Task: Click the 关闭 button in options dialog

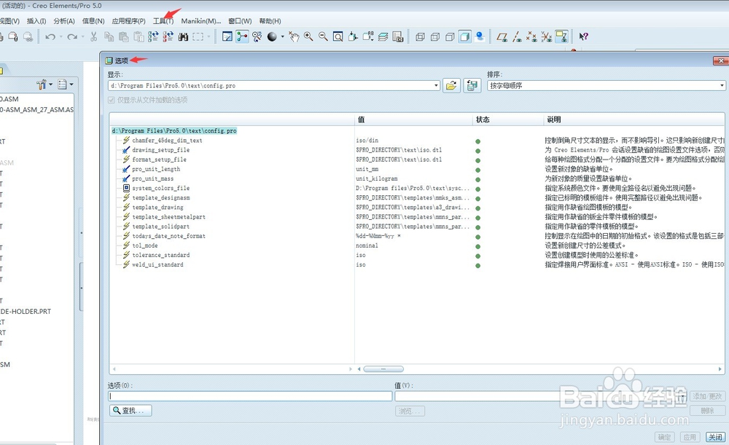Action: 715,437
